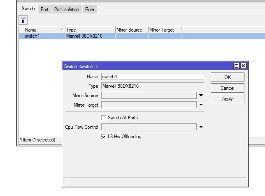
Task: Close the Switch <switch1> dialog
Action: (x=243, y=66)
